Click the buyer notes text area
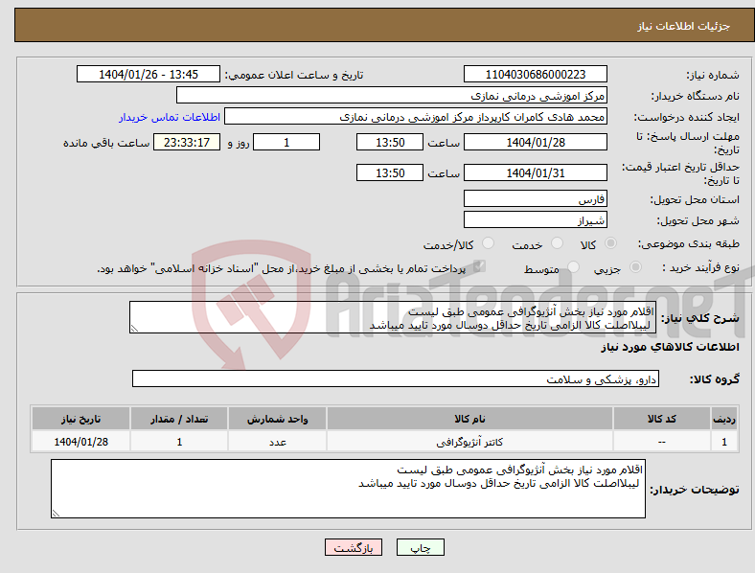This screenshot has width=755, height=573. (348, 489)
